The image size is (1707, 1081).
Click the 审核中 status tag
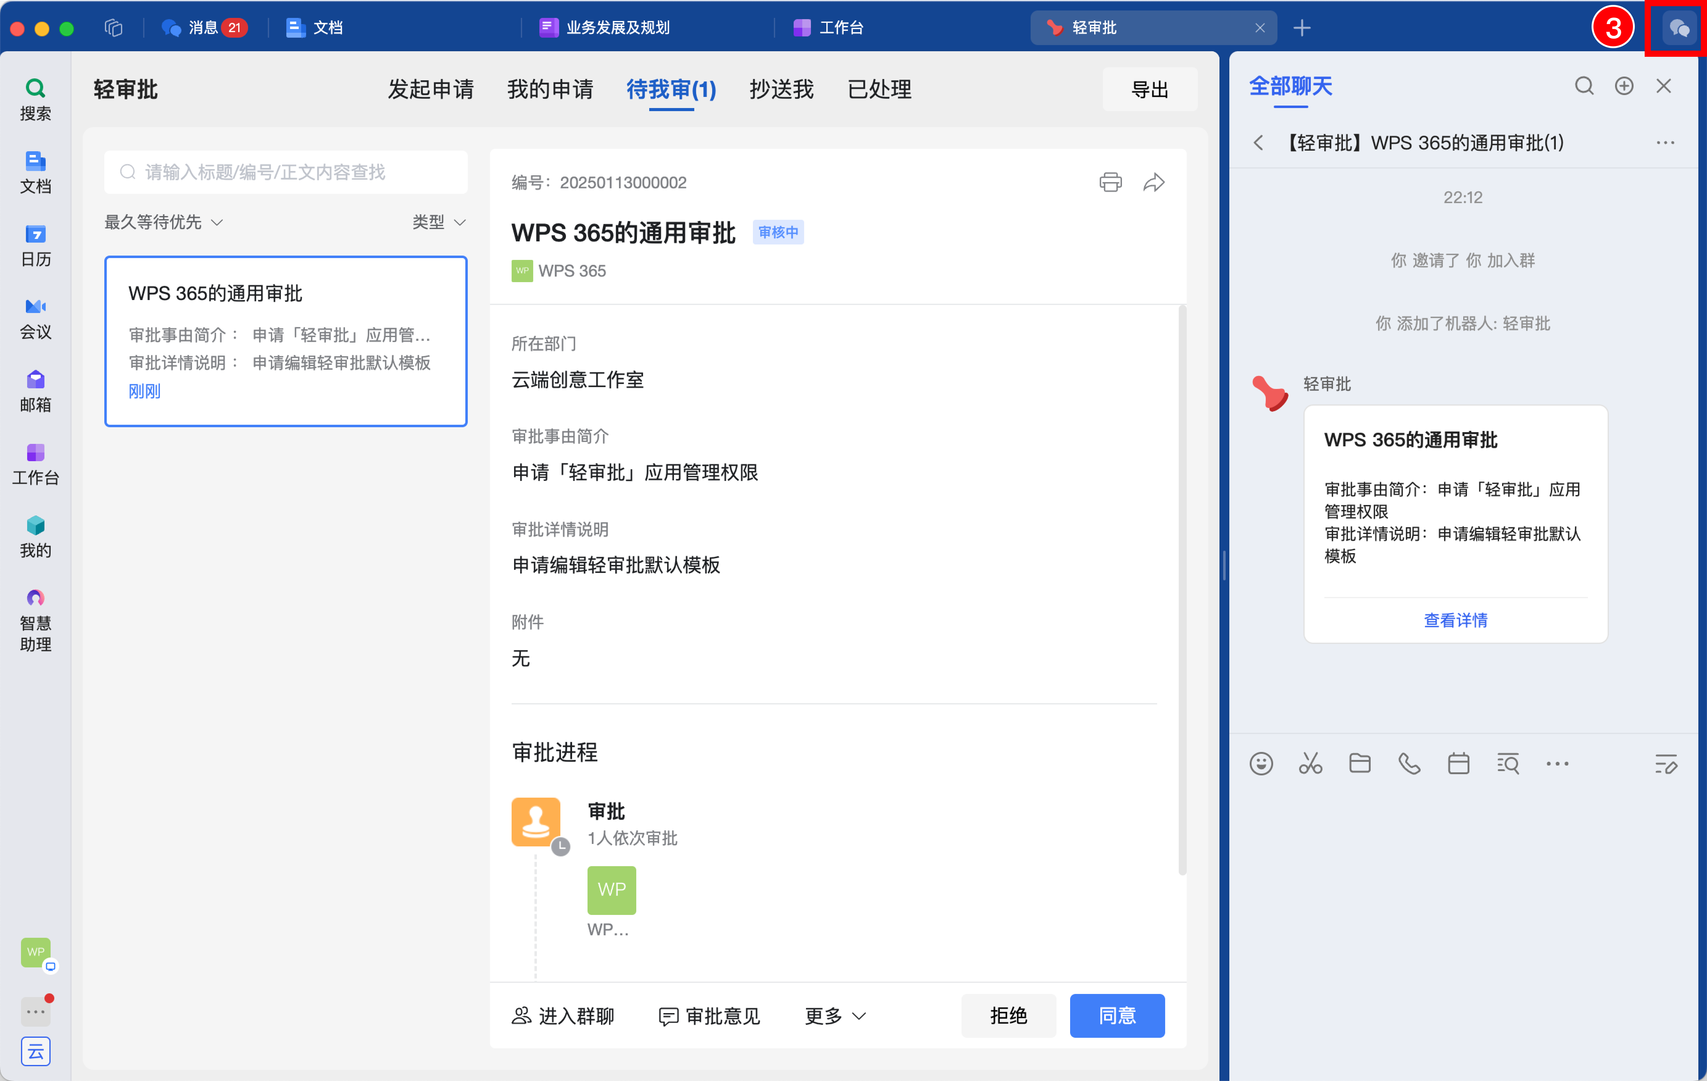click(778, 232)
